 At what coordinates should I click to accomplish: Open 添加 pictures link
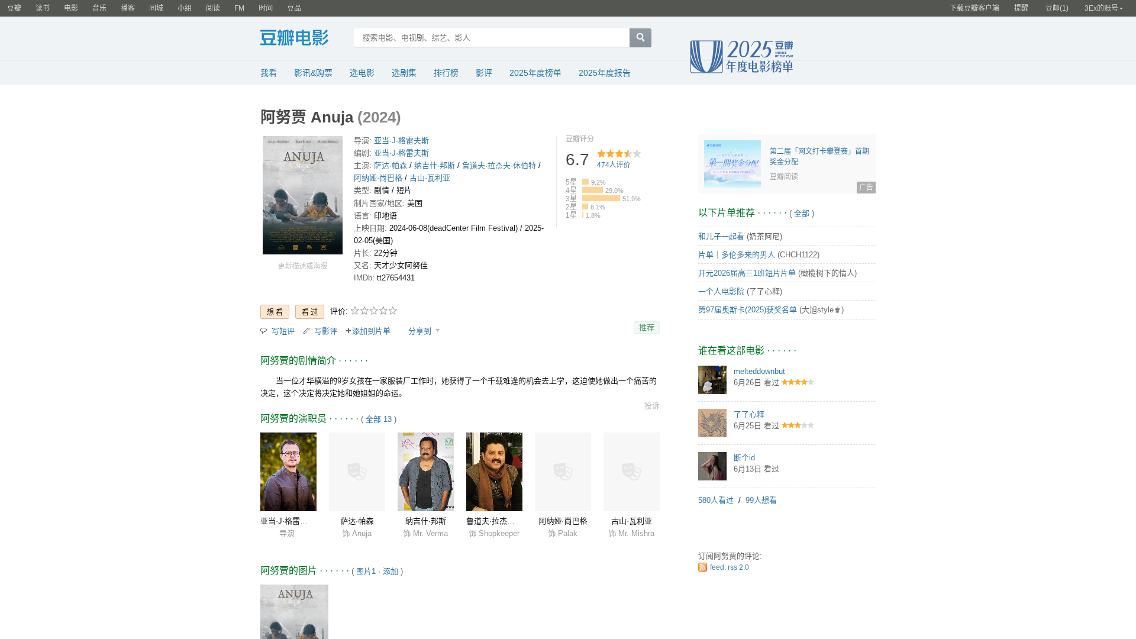pos(390,572)
